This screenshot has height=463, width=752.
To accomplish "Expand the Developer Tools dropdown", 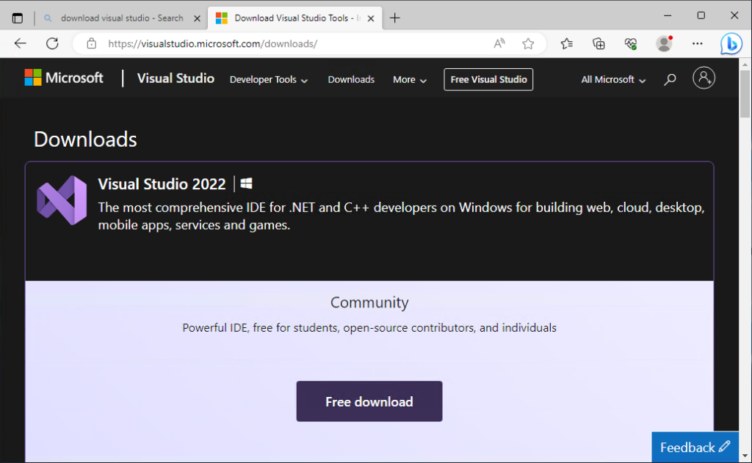I will tap(269, 79).
